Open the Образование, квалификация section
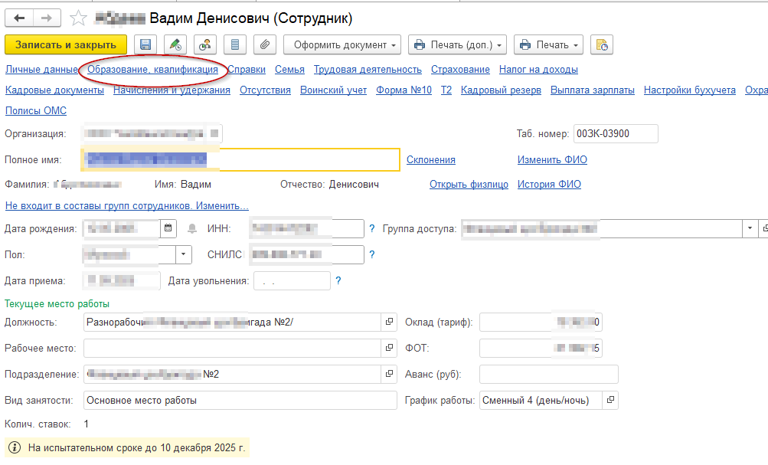Viewport: 768px width, 465px height. pyautogui.click(x=152, y=70)
